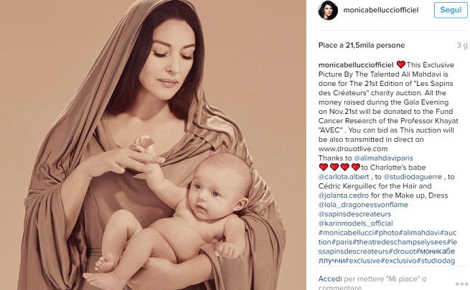Viewport: 470px width, 290px height.
Task: Open the profile avatar picture
Action: pyautogui.click(x=328, y=10)
